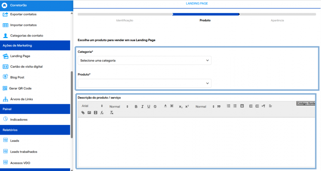Image resolution: width=321 pixels, height=171 pixels.
Task: Open the Categoria dropdown
Action: point(145,60)
